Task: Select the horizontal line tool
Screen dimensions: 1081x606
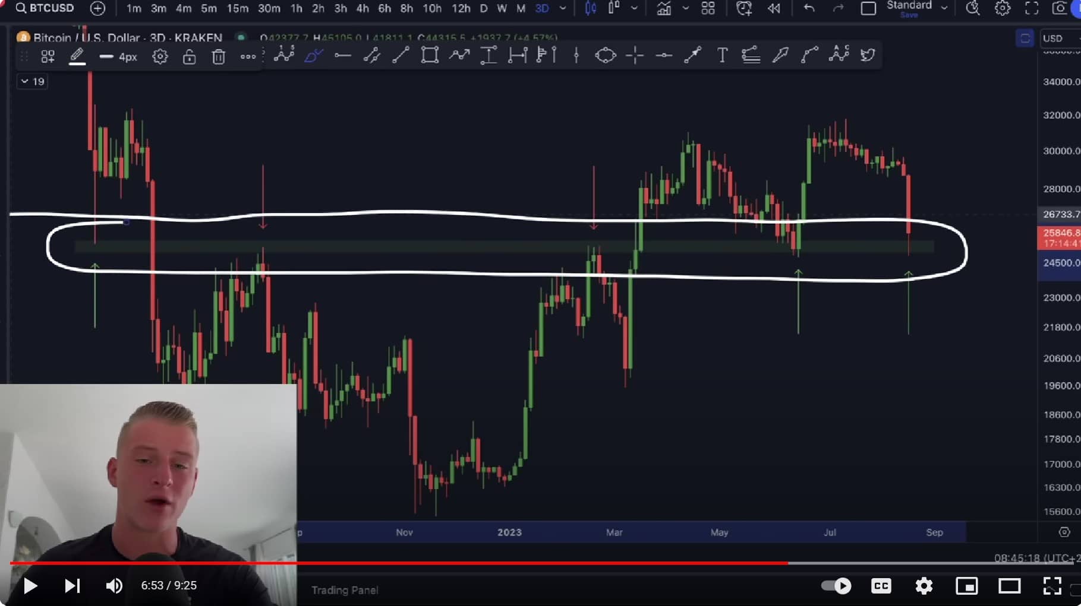Action: coord(664,56)
